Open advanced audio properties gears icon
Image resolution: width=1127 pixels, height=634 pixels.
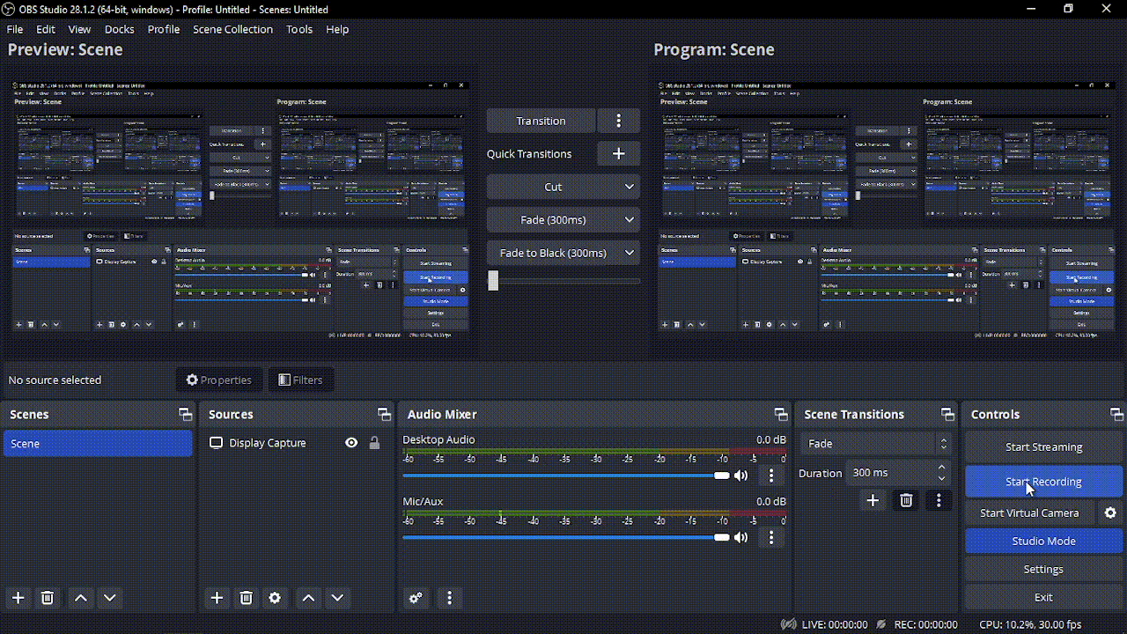pos(416,598)
